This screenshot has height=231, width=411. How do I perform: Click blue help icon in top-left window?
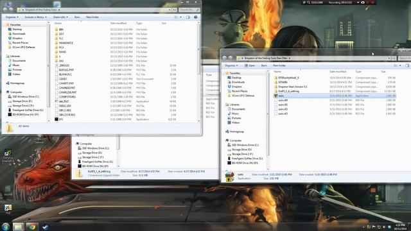coord(195,17)
